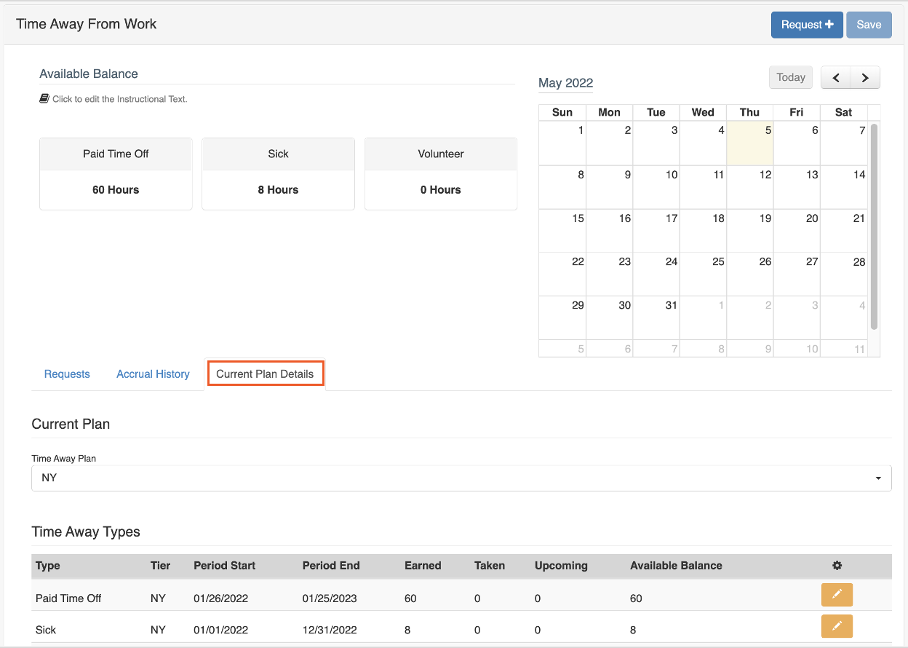Go to previous month with left chevron

836,78
